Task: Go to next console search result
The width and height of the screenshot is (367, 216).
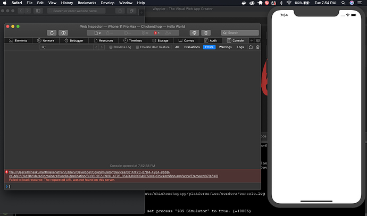Action: click(102, 47)
